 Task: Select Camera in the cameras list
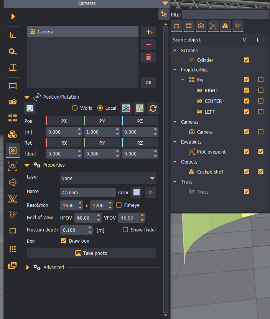tap(82, 32)
